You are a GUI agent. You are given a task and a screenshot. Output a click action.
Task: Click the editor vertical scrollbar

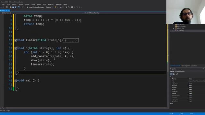pos(168,61)
